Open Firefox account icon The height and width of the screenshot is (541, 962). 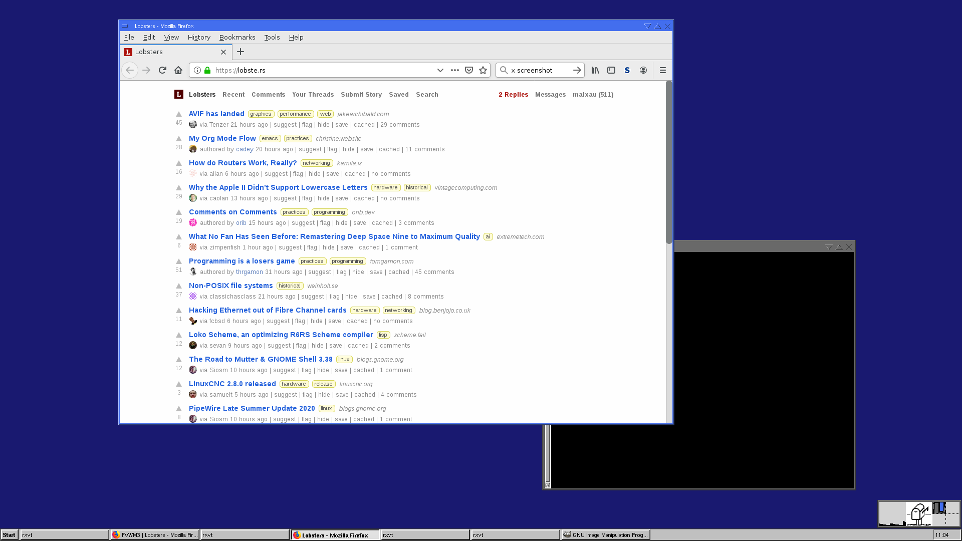click(x=643, y=70)
